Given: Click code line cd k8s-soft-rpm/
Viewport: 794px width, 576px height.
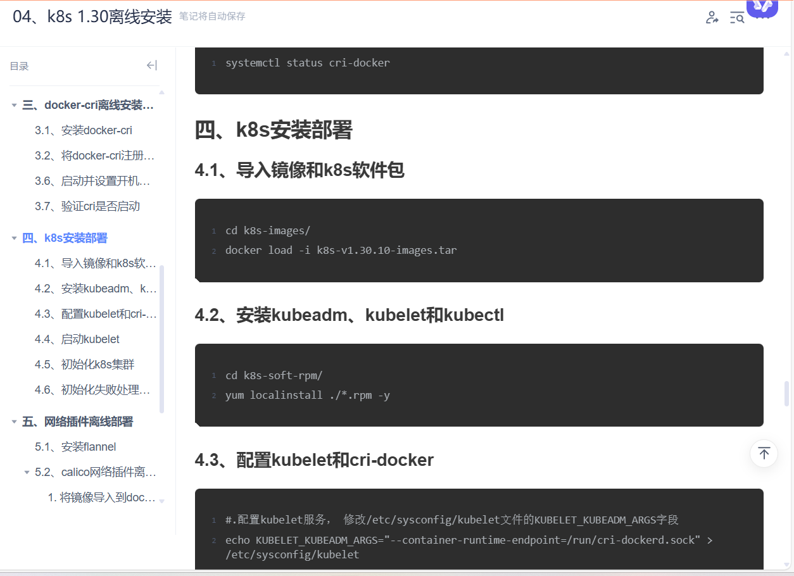Looking at the screenshot, I should (x=274, y=375).
